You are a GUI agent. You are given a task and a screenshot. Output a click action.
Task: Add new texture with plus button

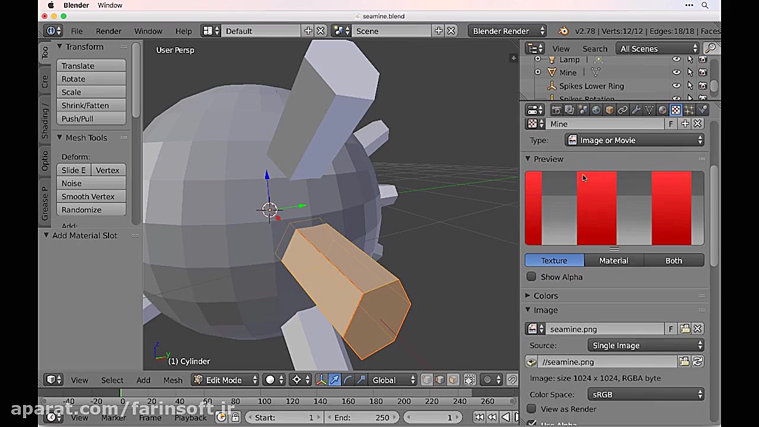pos(685,124)
